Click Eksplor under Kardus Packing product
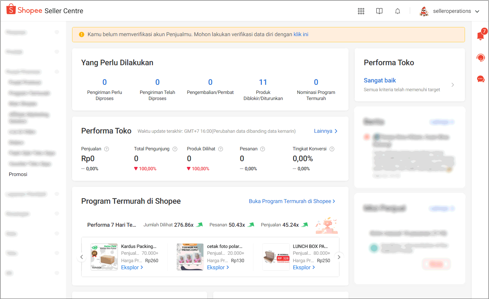Viewport: 489px width, 299px height. pyautogui.click(x=132, y=268)
